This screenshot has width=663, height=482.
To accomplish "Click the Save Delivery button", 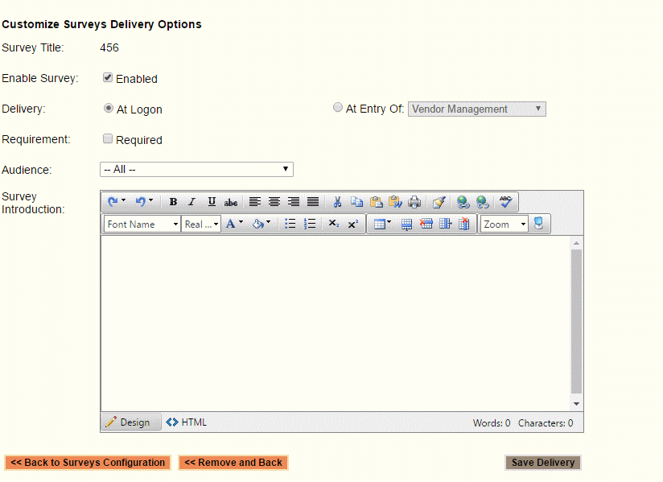I will coord(543,463).
